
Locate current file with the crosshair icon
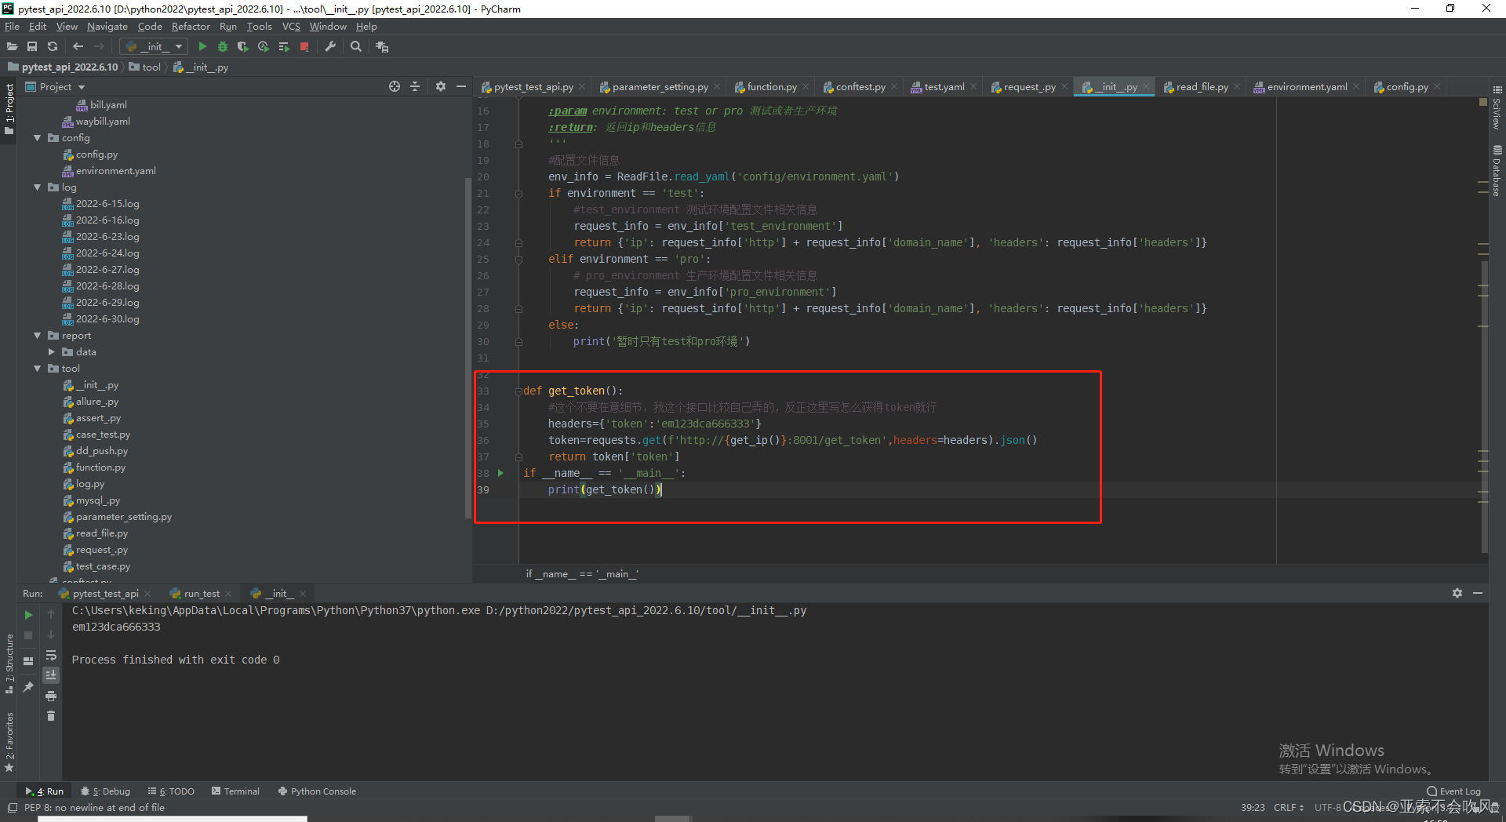coord(395,87)
